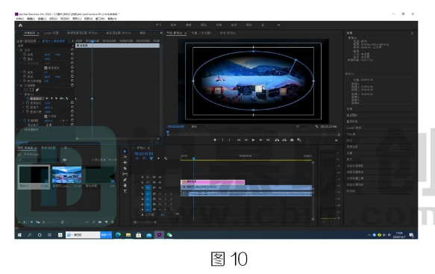Step back one frame in Program monitor
435x274 pixels.
tap(246, 140)
